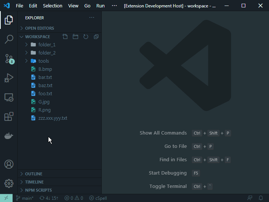Open the File menu
Screen dimensions: 269x202
tap(20, 6)
